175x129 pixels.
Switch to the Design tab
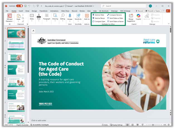tap(34, 11)
